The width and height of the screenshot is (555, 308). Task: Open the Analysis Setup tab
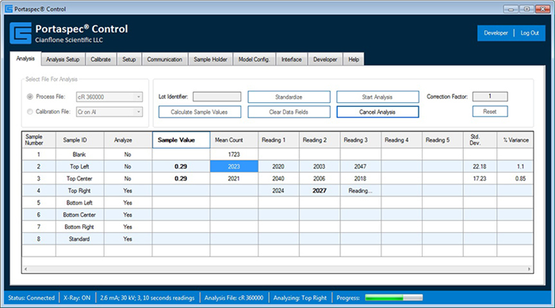(63, 59)
